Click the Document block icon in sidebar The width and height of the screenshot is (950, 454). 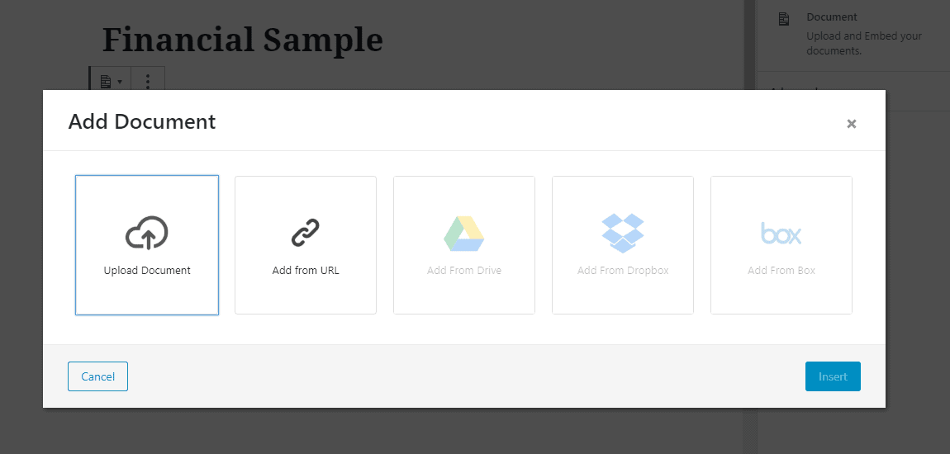(784, 19)
